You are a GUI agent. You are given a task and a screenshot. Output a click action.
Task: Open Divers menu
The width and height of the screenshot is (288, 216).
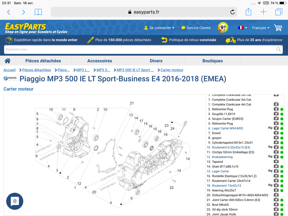coord(156,61)
